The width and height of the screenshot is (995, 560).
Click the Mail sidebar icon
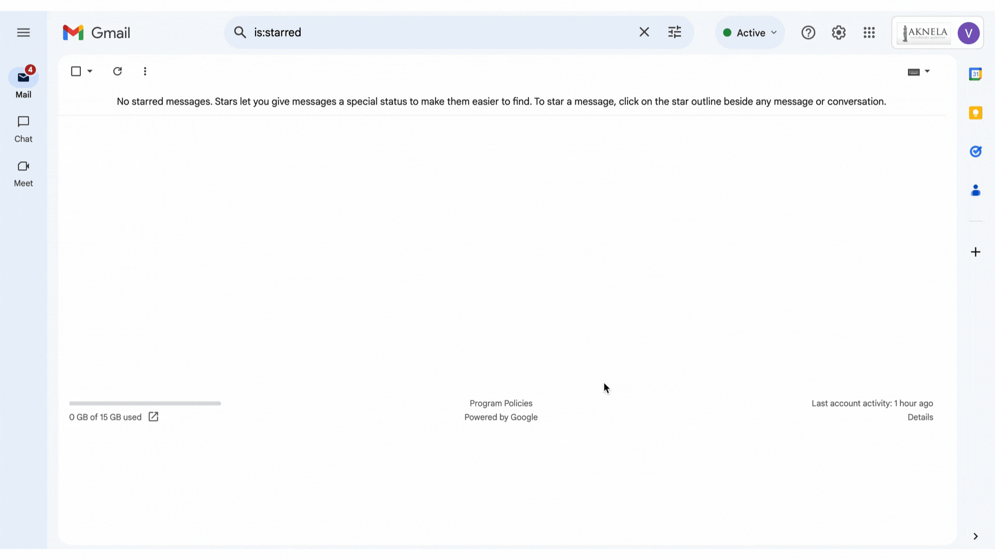[23, 77]
